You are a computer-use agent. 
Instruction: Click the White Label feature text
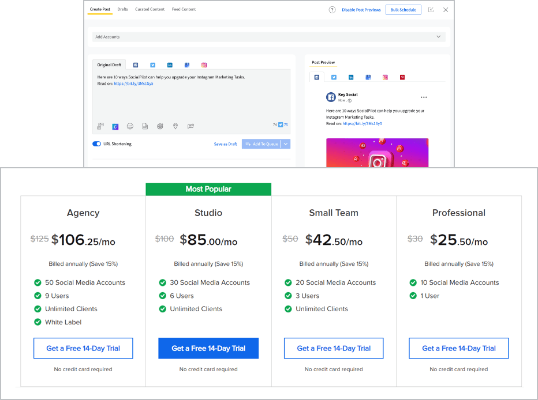63,322
